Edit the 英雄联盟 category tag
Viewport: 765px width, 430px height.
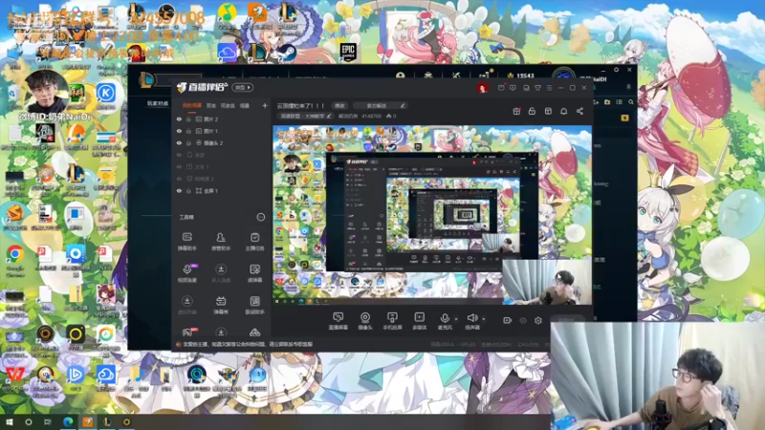pos(305,116)
